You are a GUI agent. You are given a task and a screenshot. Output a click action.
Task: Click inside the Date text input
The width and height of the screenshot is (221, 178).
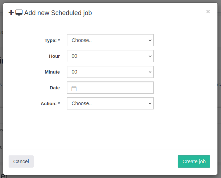pos(116,88)
